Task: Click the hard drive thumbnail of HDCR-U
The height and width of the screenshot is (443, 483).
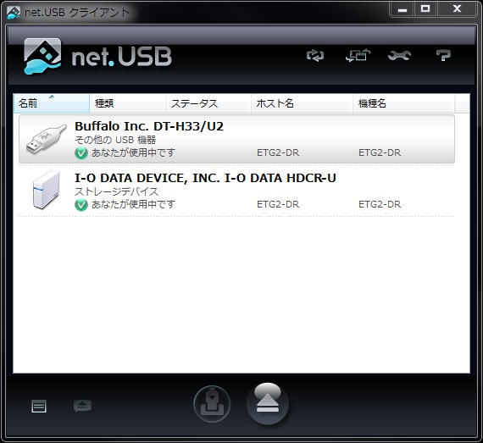Action: click(47, 190)
